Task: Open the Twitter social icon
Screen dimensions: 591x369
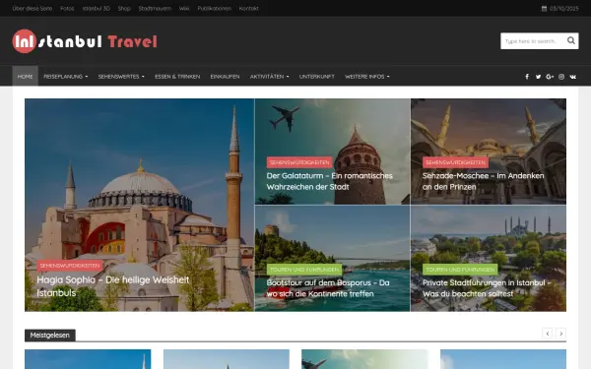Action: tap(538, 77)
